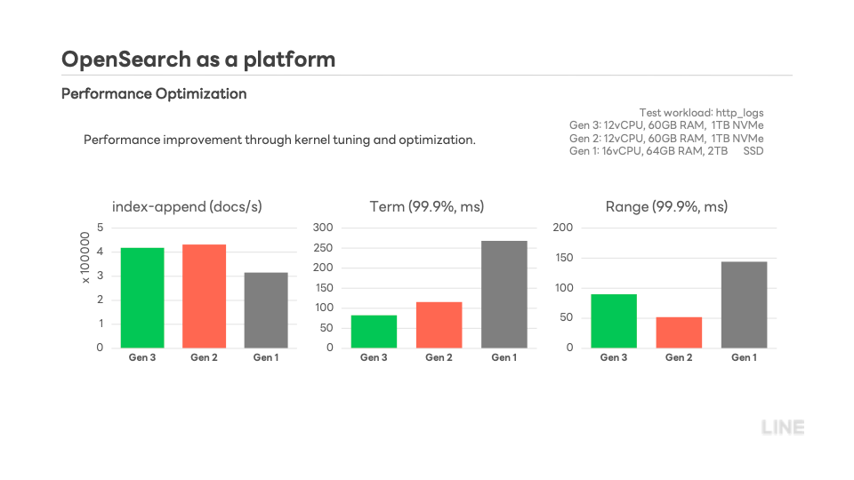The image size is (854, 480).
Task: Click the LINE logo watermark
Action: (x=782, y=428)
